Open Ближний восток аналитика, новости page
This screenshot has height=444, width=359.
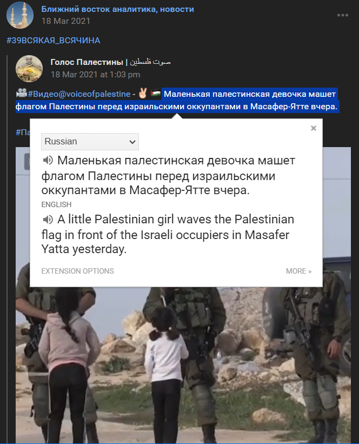pos(117,9)
